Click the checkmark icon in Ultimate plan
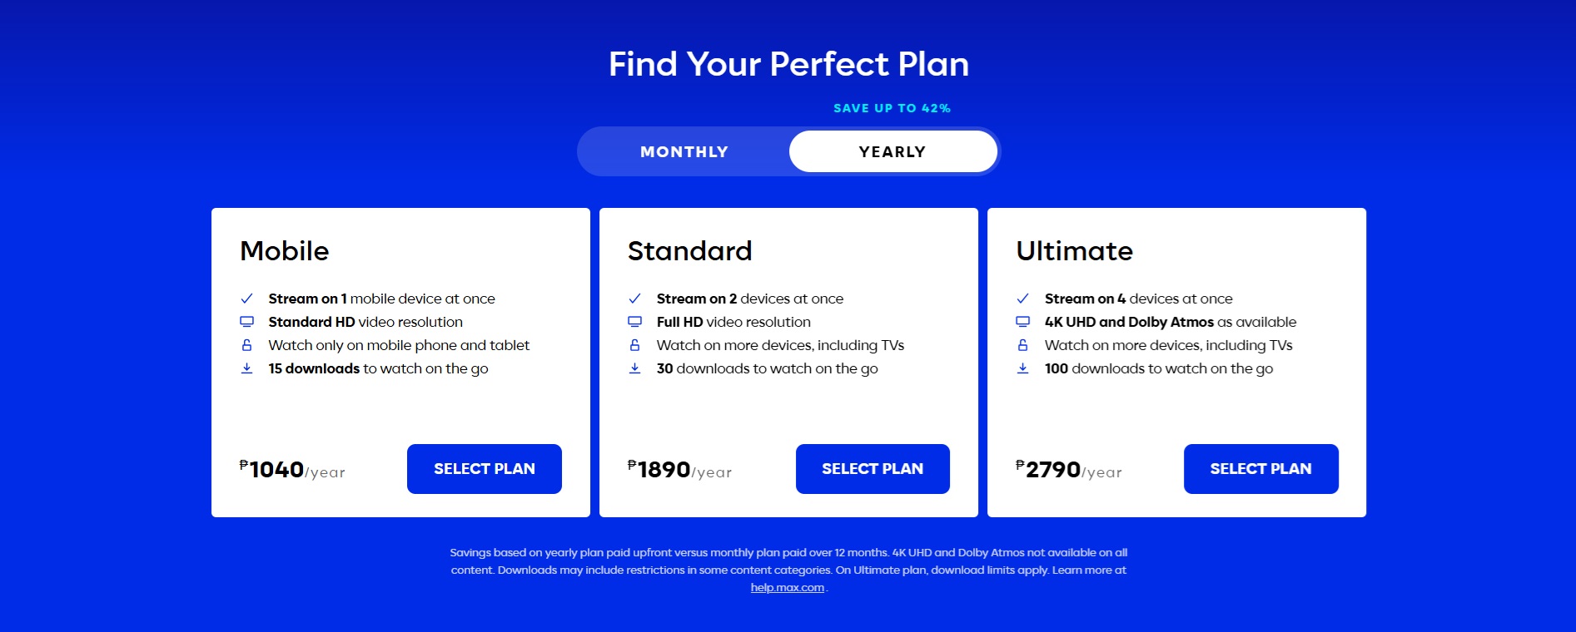 click(1022, 299)
